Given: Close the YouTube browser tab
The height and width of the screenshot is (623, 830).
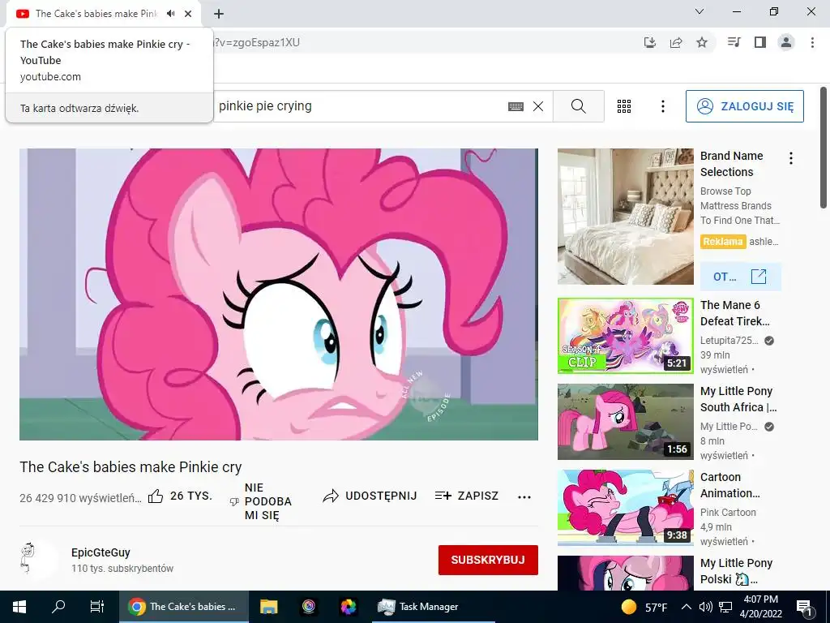Looking at the screenshot, I should (x=188, y=14).
